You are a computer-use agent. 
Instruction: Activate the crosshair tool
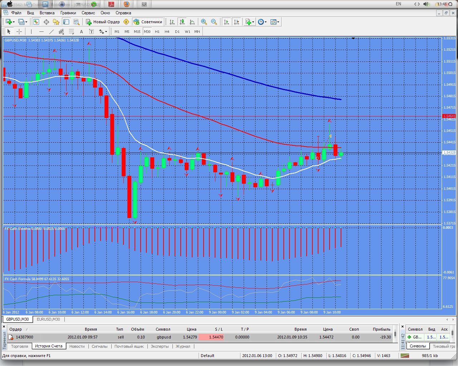pyautogui.click(x=19, y=31)
